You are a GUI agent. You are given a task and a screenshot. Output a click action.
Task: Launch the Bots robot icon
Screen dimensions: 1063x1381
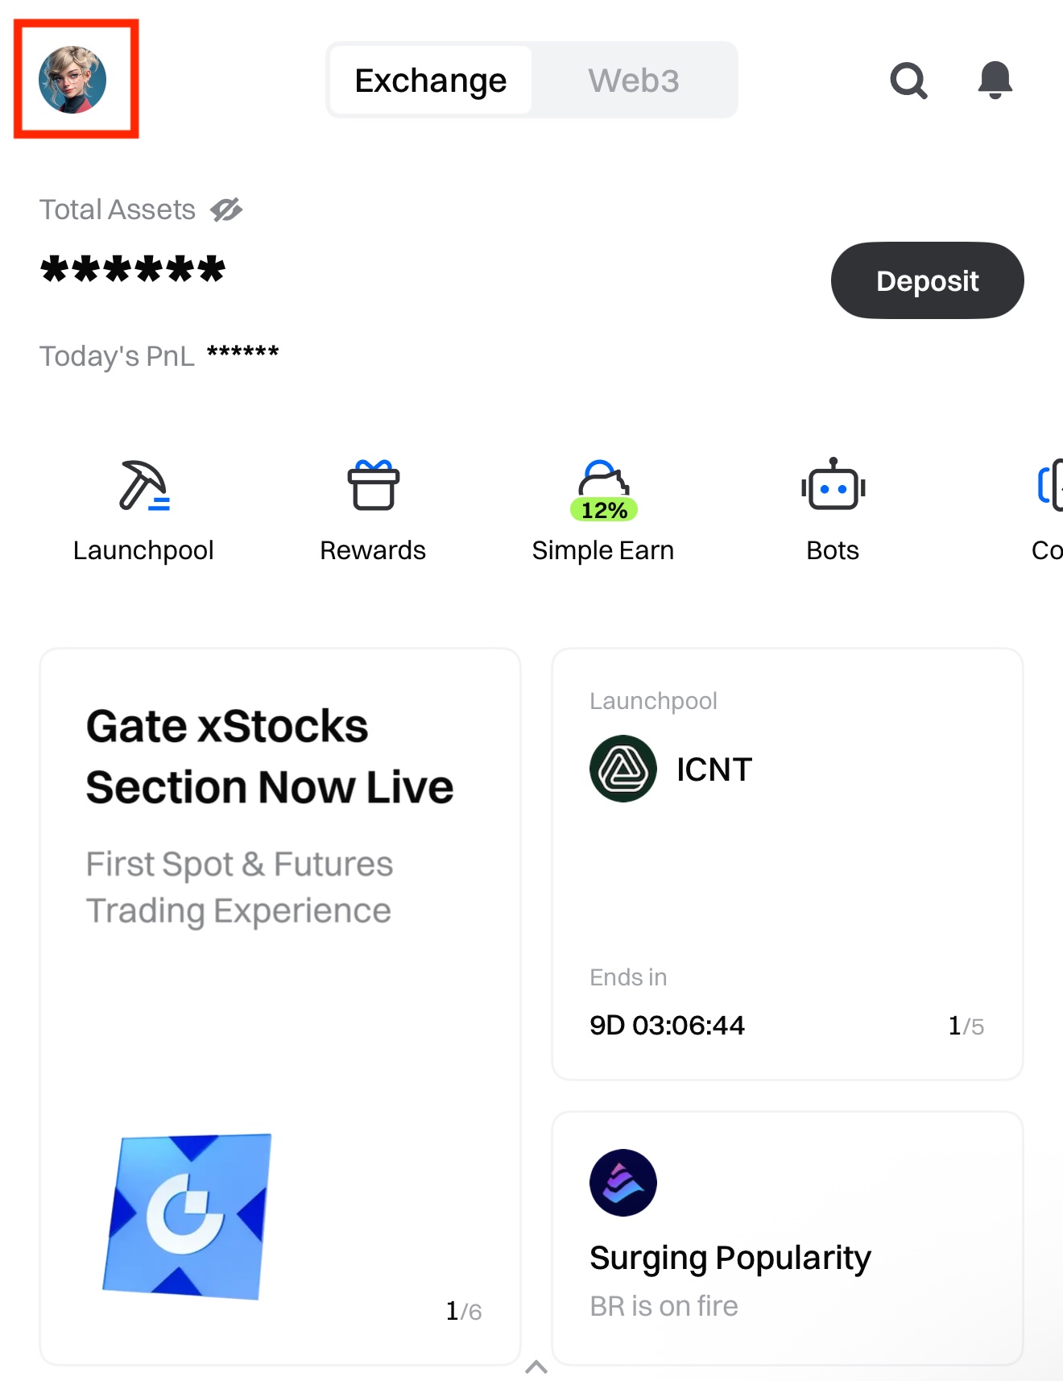pyautogui.click(x=833, y=486)
